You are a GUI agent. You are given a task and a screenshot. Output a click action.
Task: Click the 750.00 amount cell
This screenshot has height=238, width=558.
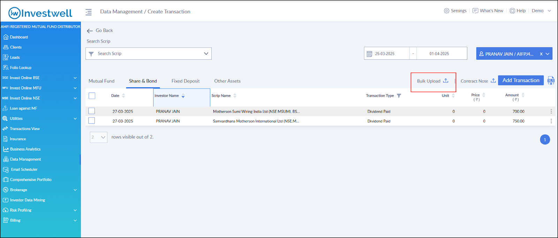coord(518,121)
